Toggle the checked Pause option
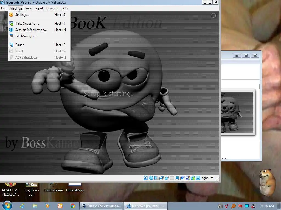 pyautogui.click(x=39, y=45)
